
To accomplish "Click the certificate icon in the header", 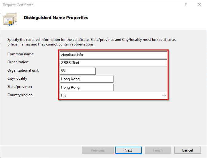I will coord(10,19).
